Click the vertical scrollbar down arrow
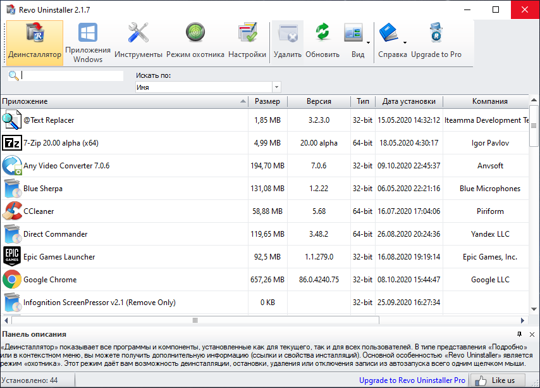Screen dimensions: 540x388 tap(534, 309)
